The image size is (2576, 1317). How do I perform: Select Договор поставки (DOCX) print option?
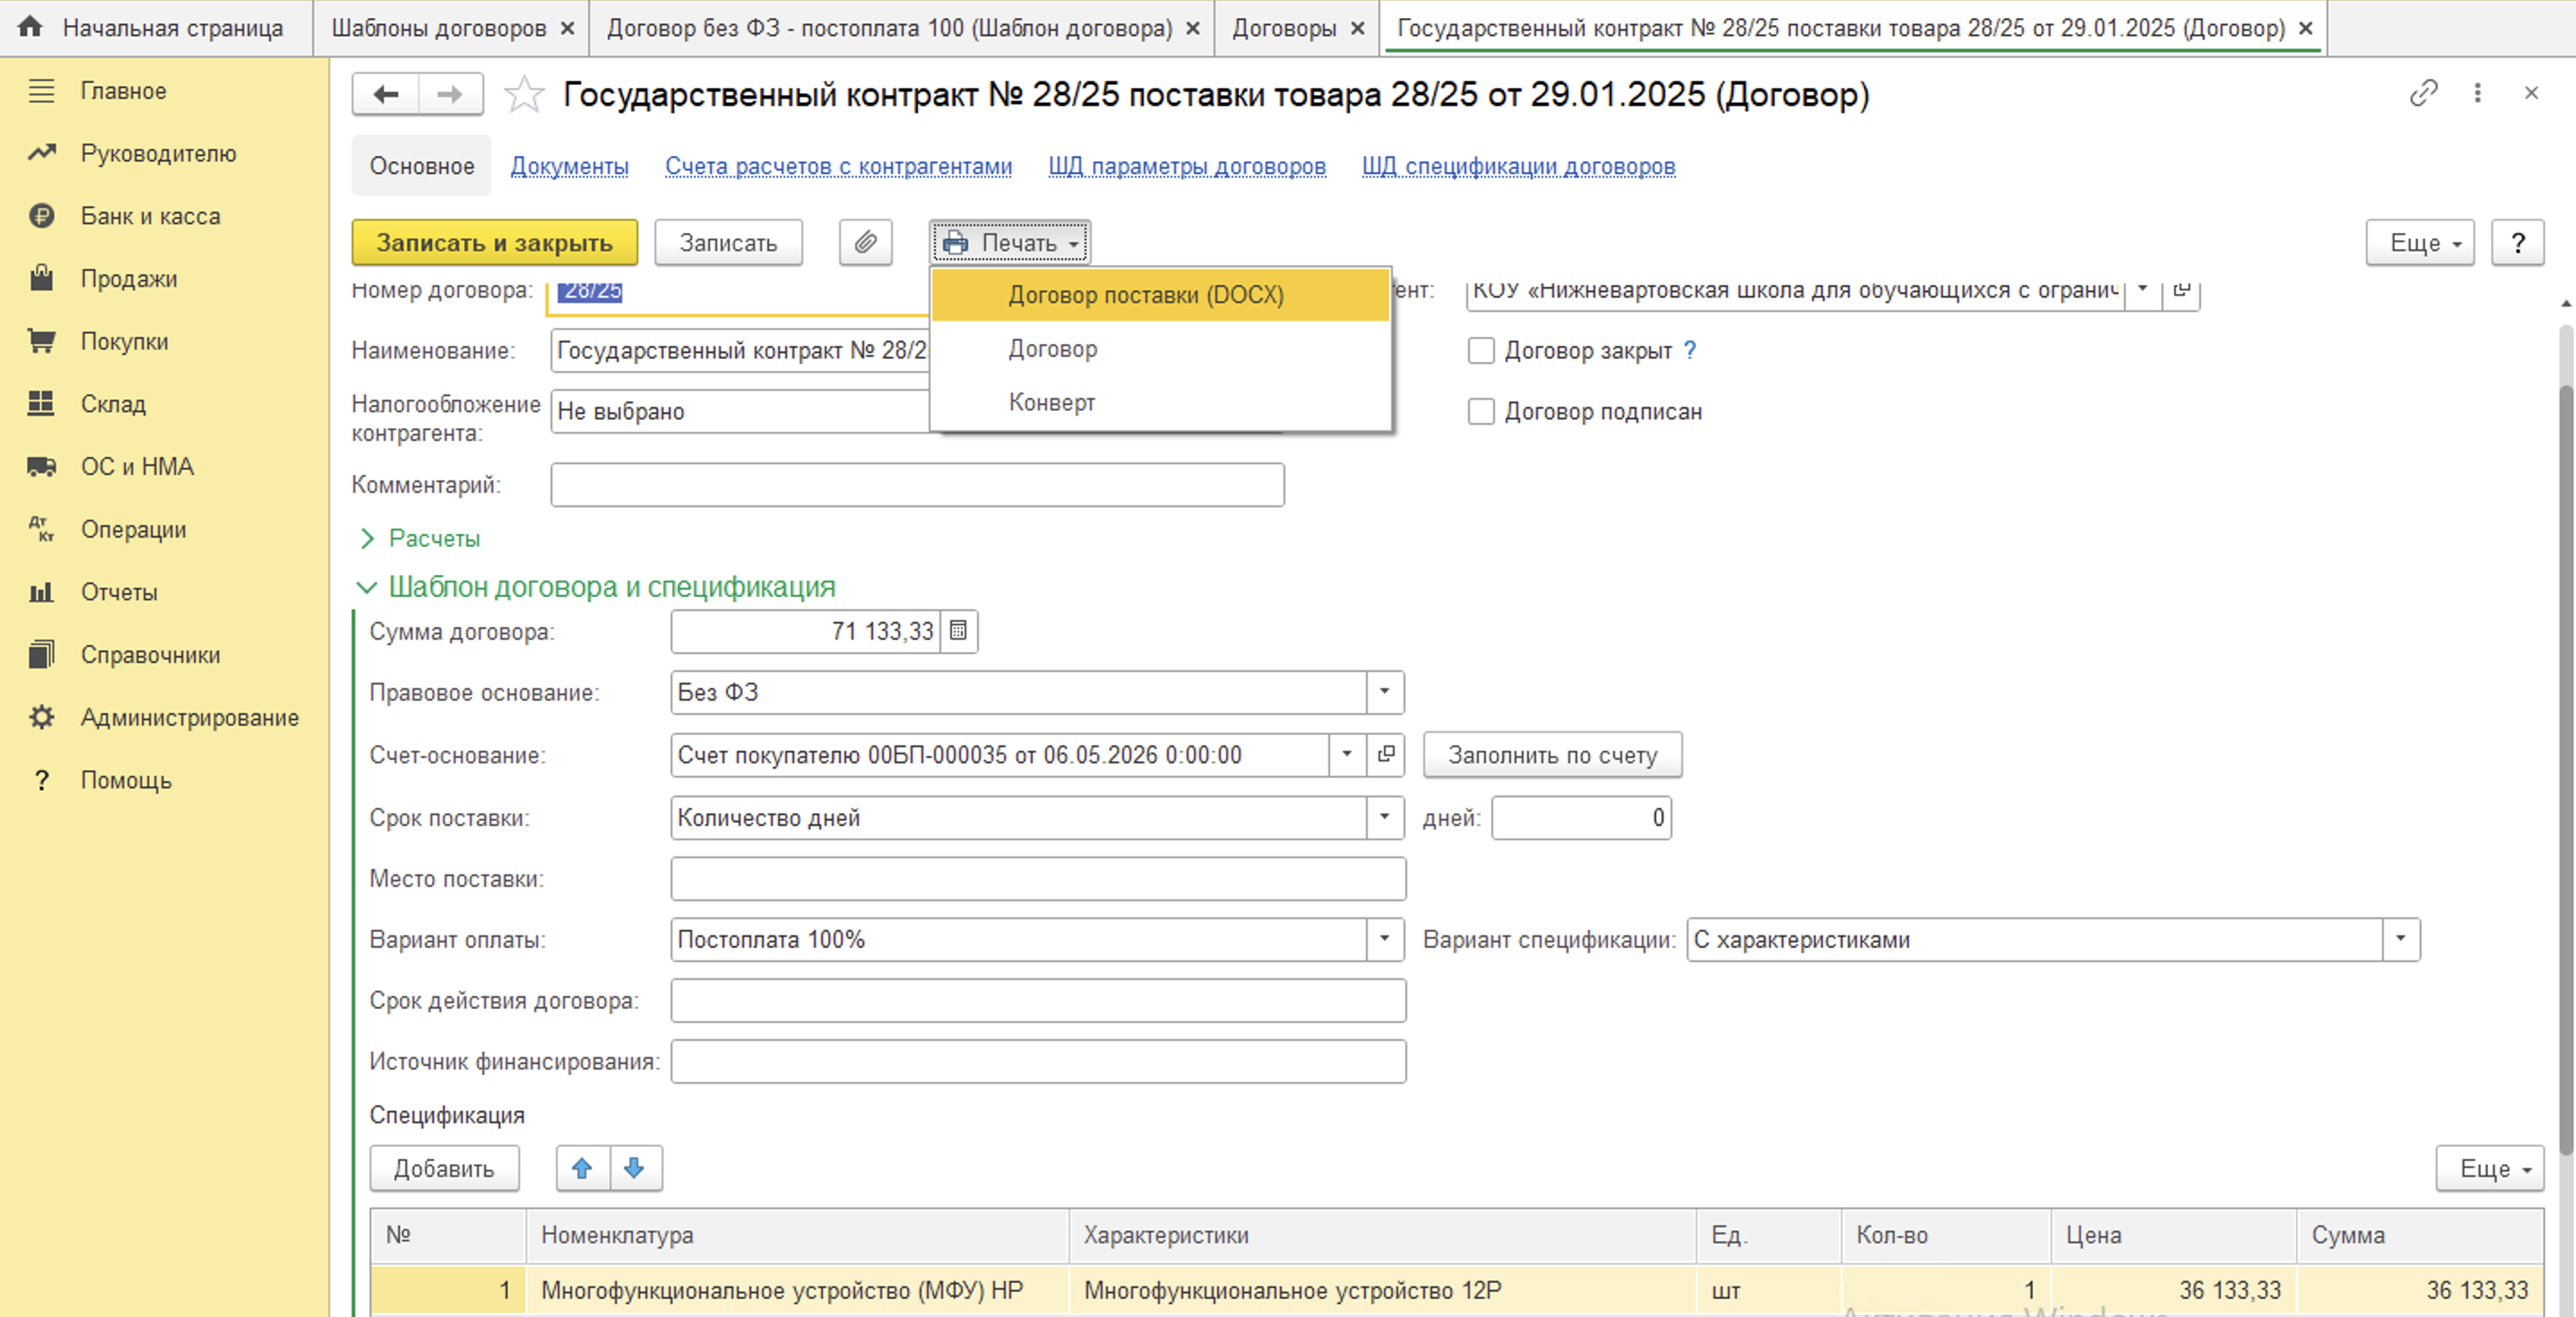point(1160,295)
